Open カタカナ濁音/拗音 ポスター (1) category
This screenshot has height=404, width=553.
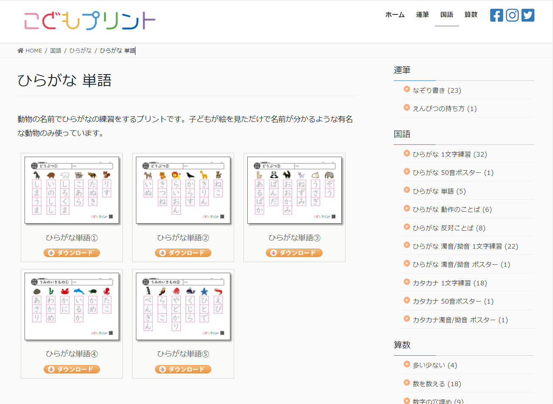460,320
